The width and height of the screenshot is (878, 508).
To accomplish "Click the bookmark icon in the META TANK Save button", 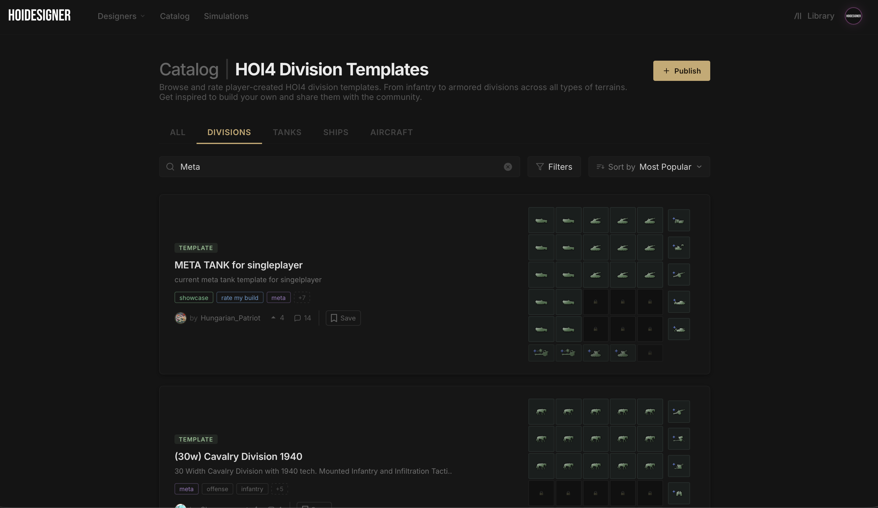I will click(x=334, y=318).
